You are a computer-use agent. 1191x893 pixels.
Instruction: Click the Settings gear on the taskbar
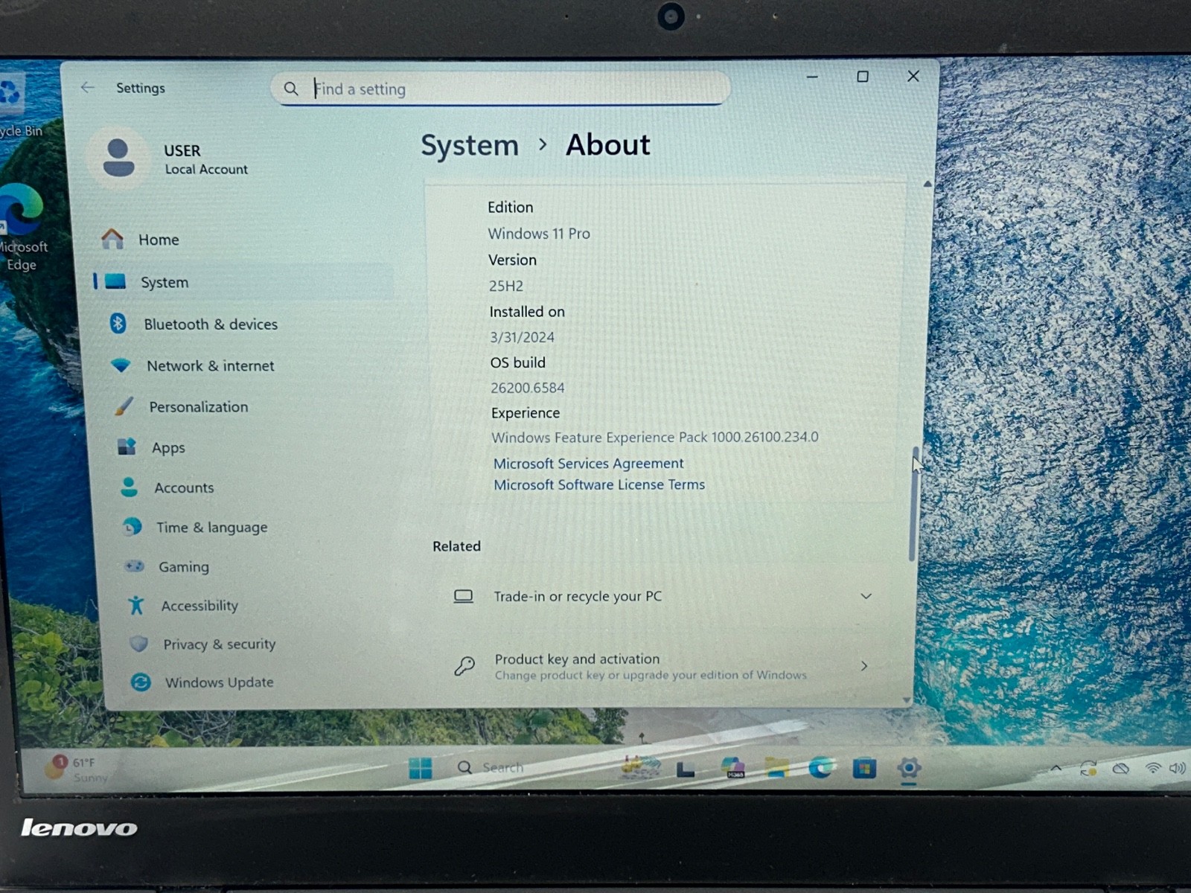pos(909,767)
